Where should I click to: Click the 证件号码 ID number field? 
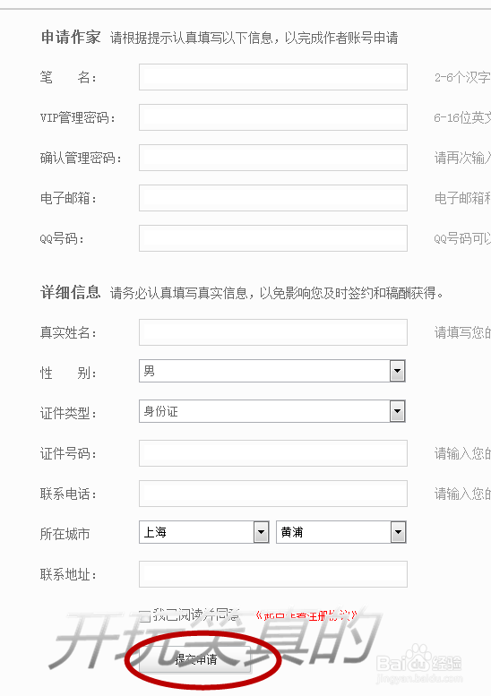click(273, 453)
